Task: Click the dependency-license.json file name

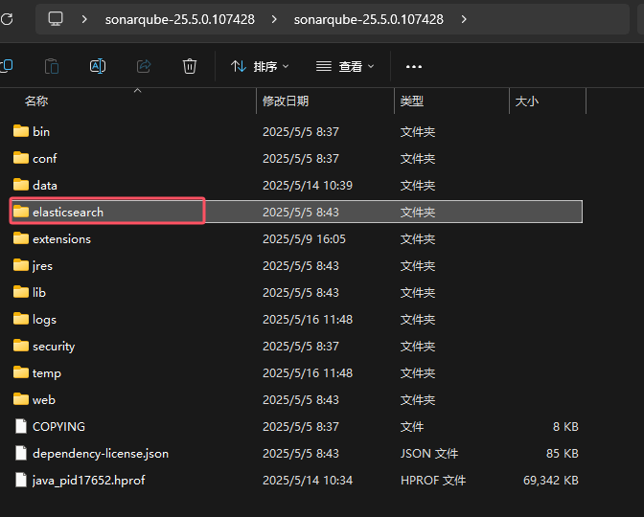Action: coord(101,454)
